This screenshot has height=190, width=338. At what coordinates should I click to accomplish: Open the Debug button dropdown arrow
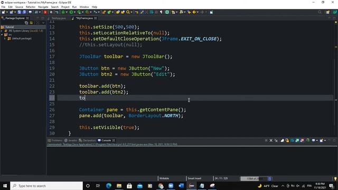coord(67,12)
